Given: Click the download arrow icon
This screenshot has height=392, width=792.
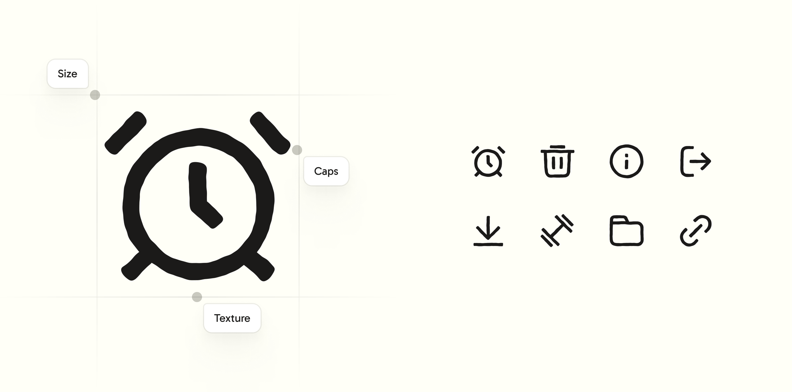Looking at the screenshot, I should pyautogui.click(x=488, y=231).
